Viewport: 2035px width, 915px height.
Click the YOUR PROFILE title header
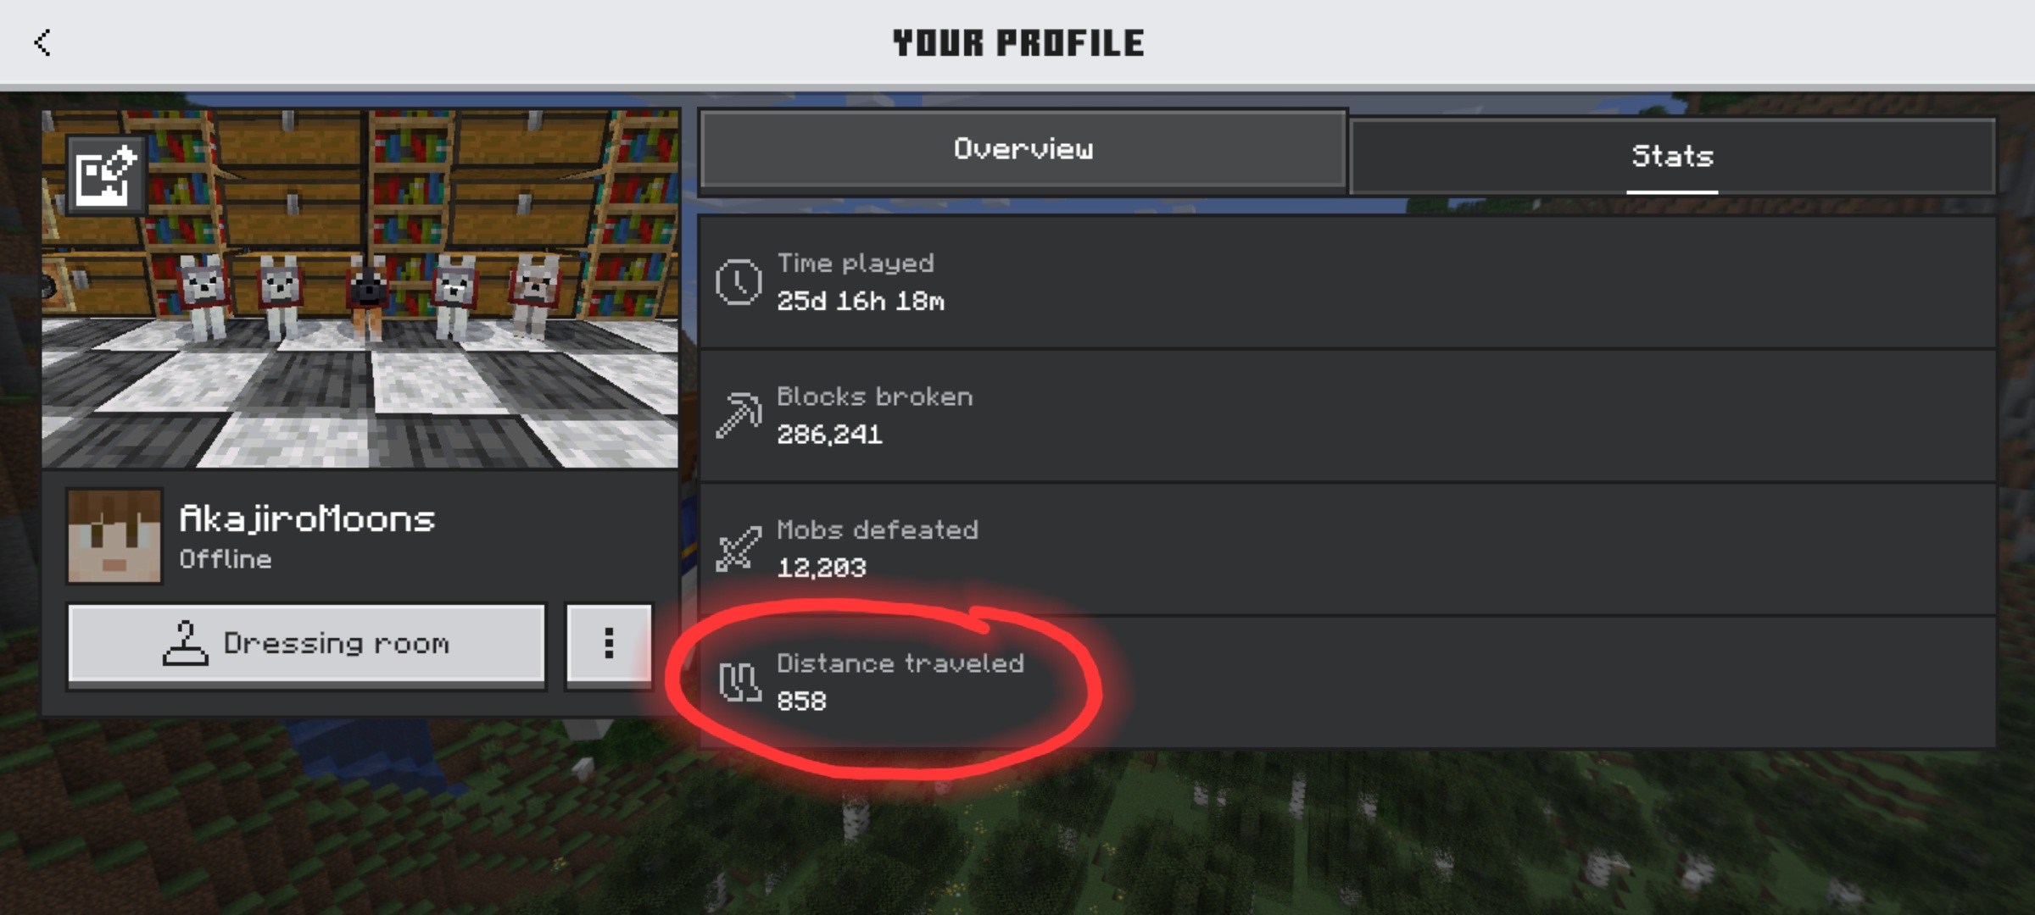tap(1018, 42)
